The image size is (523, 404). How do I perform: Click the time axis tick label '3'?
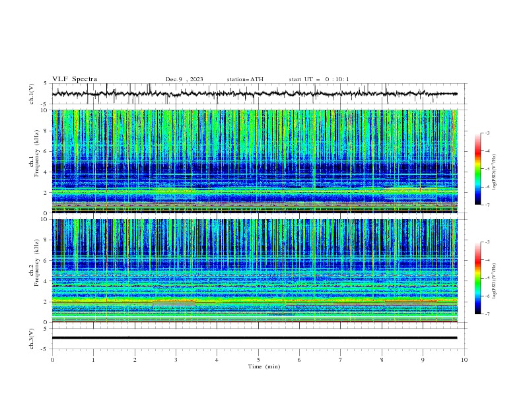[x=176, y=360]
